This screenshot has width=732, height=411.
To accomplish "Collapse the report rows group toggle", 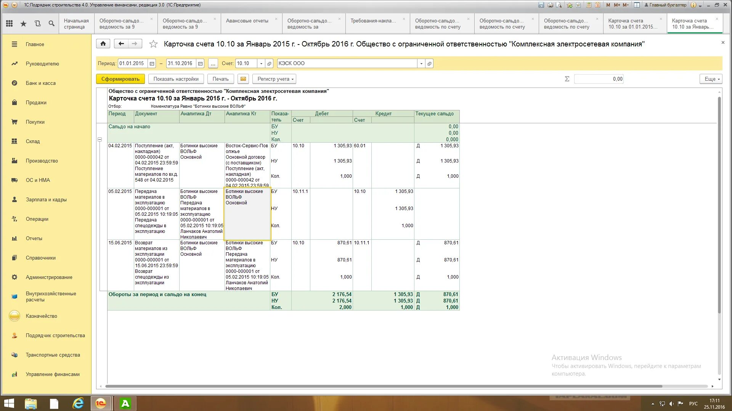I will coord(100,139).
